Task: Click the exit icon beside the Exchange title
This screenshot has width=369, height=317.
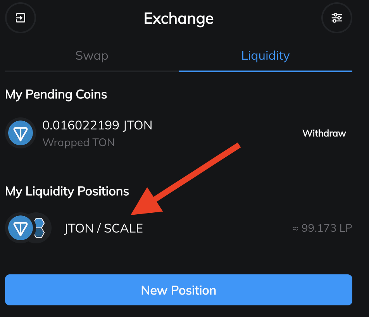Action: click(20, 18)
